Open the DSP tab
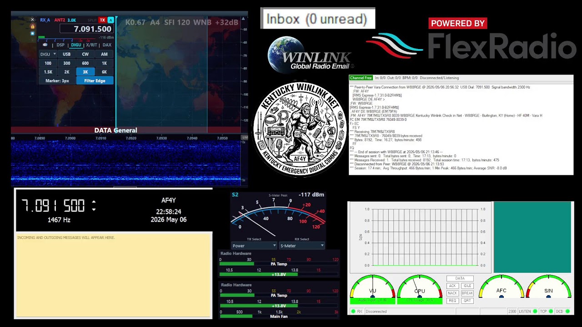This screenshot has height=327, width=582. pyautogui.click(x=60, y=45)
